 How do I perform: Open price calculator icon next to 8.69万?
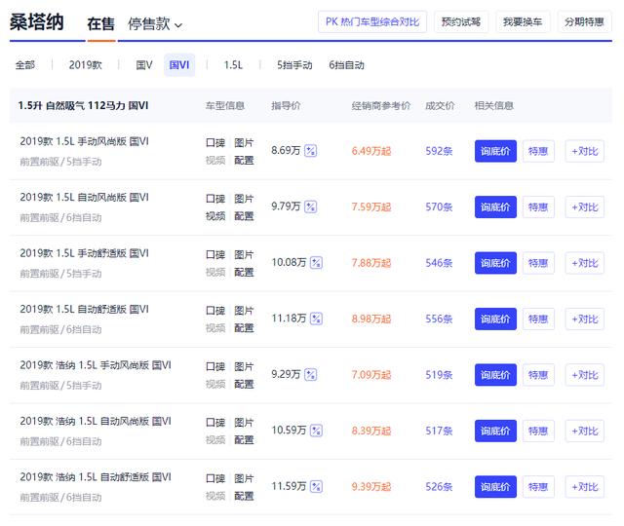tap(310, 151)
